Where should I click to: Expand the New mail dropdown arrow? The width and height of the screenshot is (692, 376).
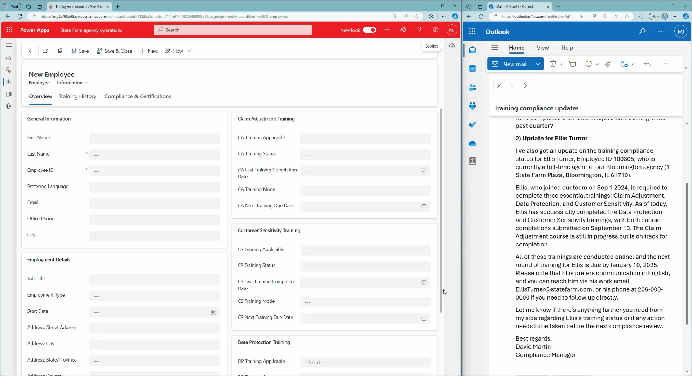point(538,64)
